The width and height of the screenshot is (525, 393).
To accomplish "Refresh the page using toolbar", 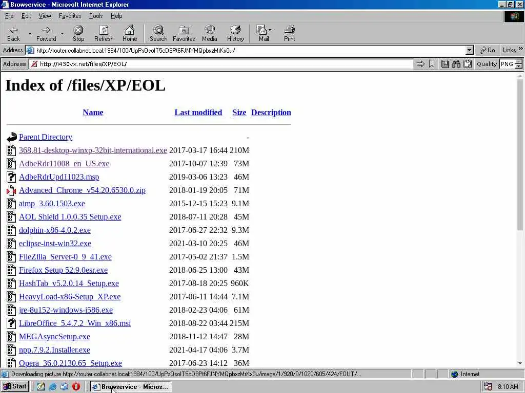I will pos(104,33).
